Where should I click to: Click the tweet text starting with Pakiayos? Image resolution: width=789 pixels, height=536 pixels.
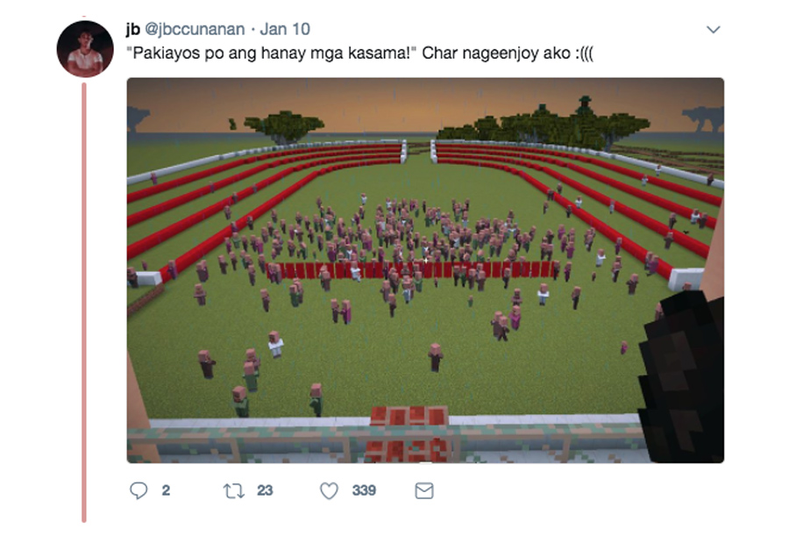click(363, 54)
